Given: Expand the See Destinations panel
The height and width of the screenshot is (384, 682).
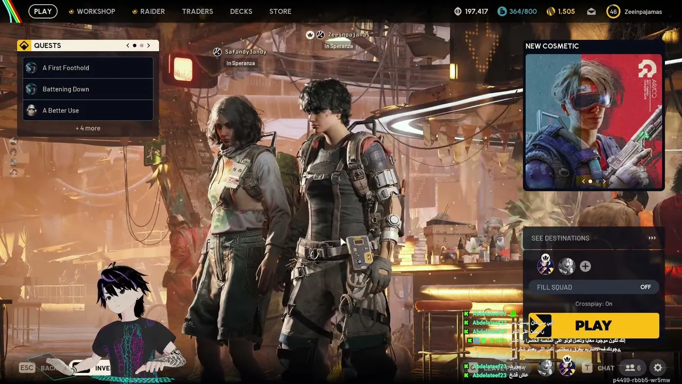Looking at the screenshot, I should (594, 238).
